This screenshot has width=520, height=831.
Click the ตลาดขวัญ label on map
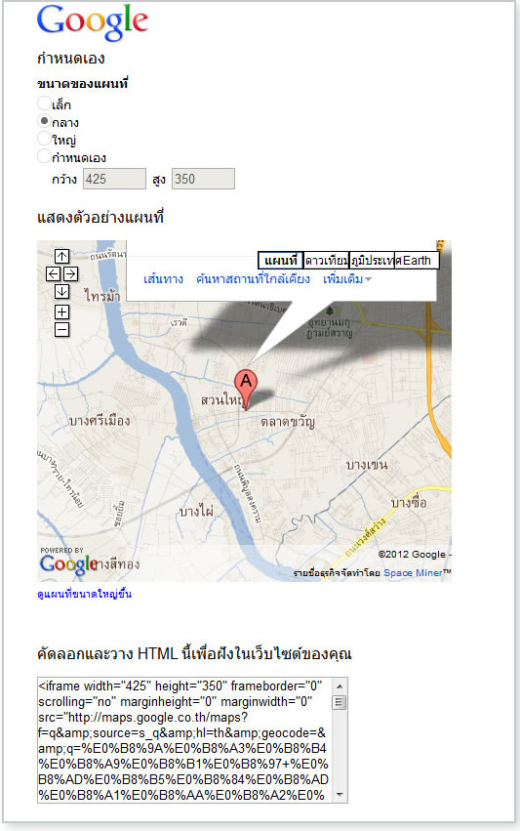288,422
